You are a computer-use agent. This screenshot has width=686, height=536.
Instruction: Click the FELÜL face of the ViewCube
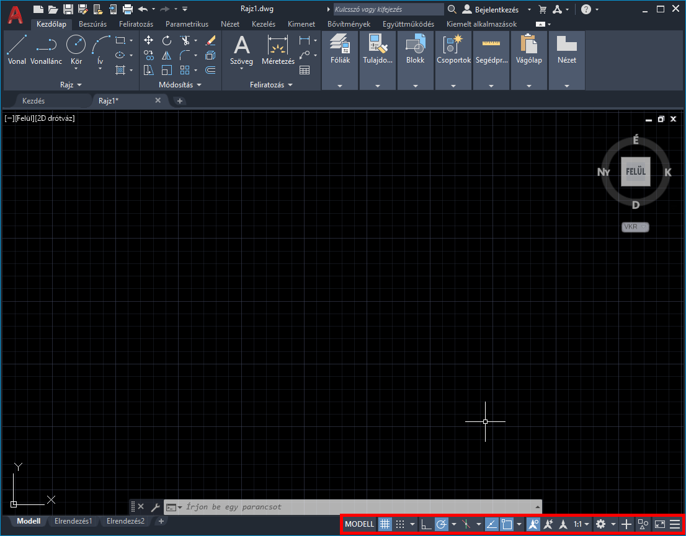pyautogui.click(x=636, y=172)
